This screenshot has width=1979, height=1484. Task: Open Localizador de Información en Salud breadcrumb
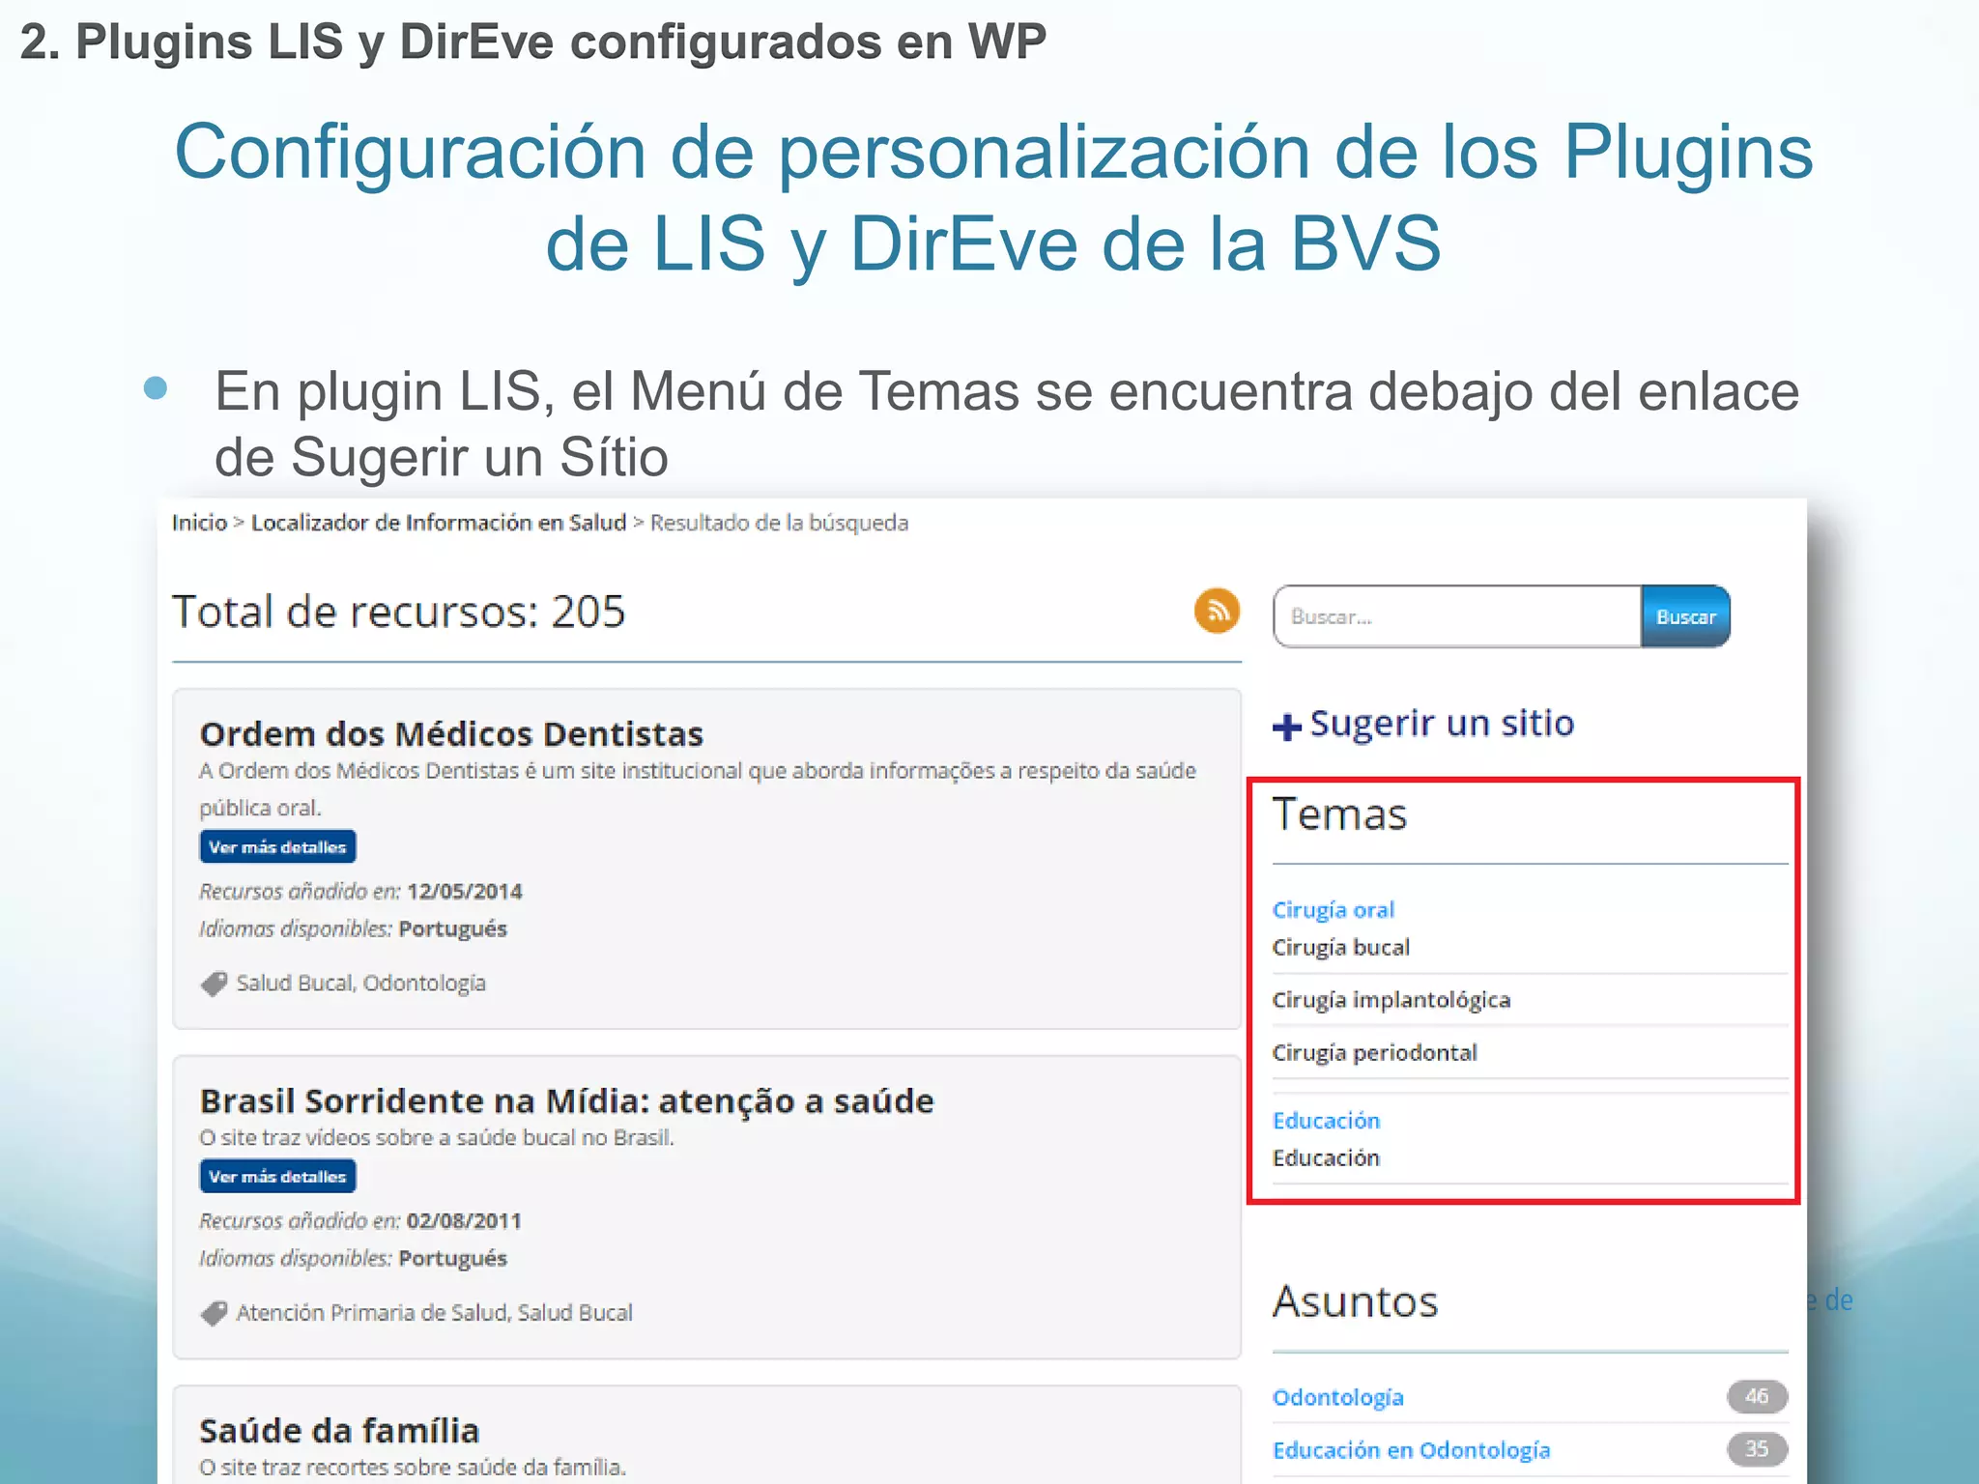[439, 523]
